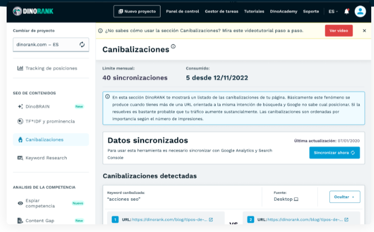This screenshot has height=232, width=374.
Task: Click the Content Gap document icon
Action: [20, 220]
